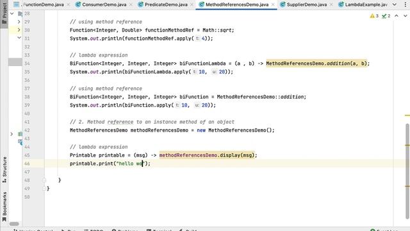Click the green typo check indicator showing 2
410x231 pixels.
click(386, 16)
